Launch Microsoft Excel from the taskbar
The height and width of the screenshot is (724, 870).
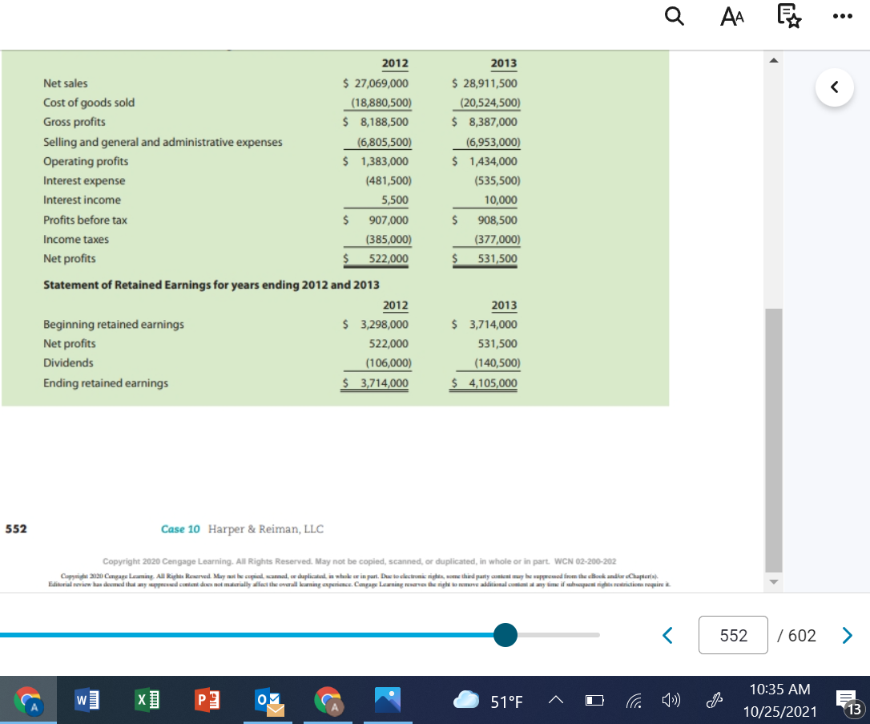[x=147, y=699]
